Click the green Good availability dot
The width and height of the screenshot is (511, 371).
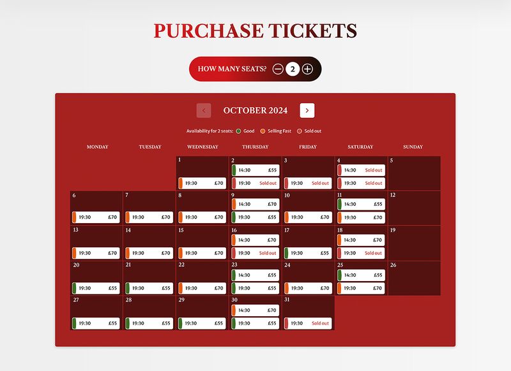click(238, 131)
